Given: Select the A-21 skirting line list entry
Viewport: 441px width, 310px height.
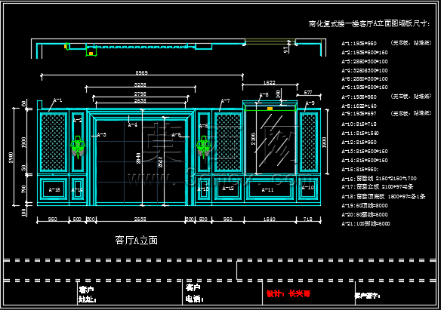Looking at the screenshot, I should point(365,223).
